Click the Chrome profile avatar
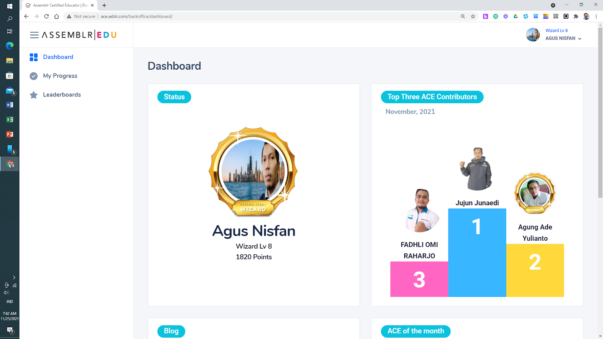The image size is (603, 339). pos(586,16)
